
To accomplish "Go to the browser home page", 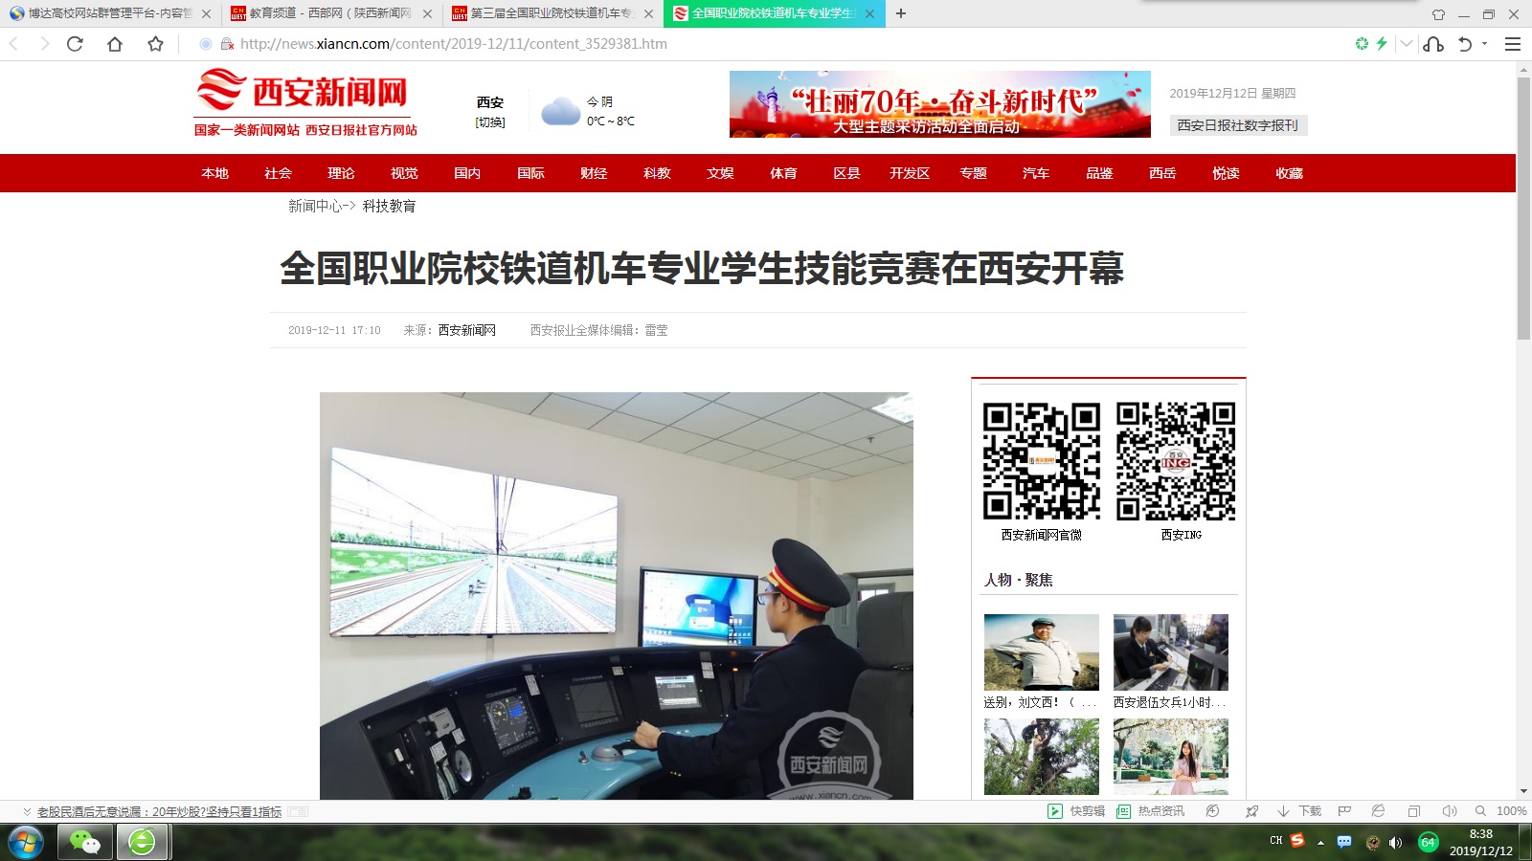I will (x=115, y=44).
